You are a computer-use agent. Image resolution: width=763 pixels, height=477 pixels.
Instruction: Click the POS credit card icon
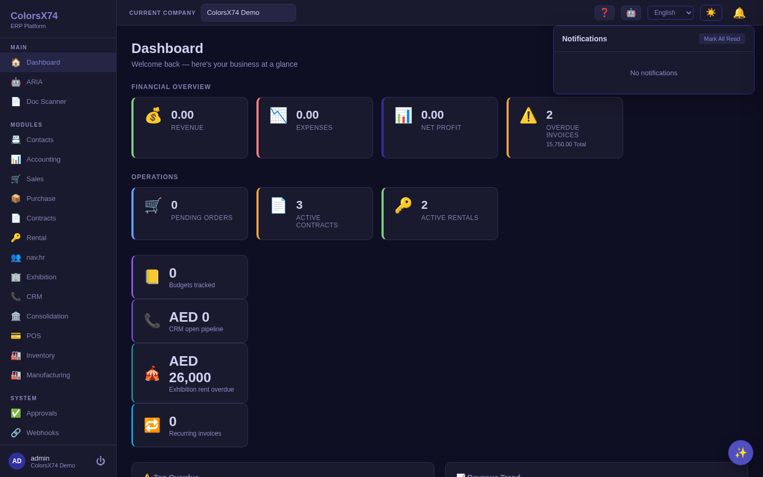point(16,335)
